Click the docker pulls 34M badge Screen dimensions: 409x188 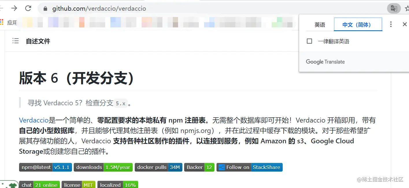158,167
